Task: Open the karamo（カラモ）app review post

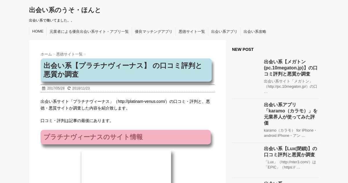Action: (291, 114)
